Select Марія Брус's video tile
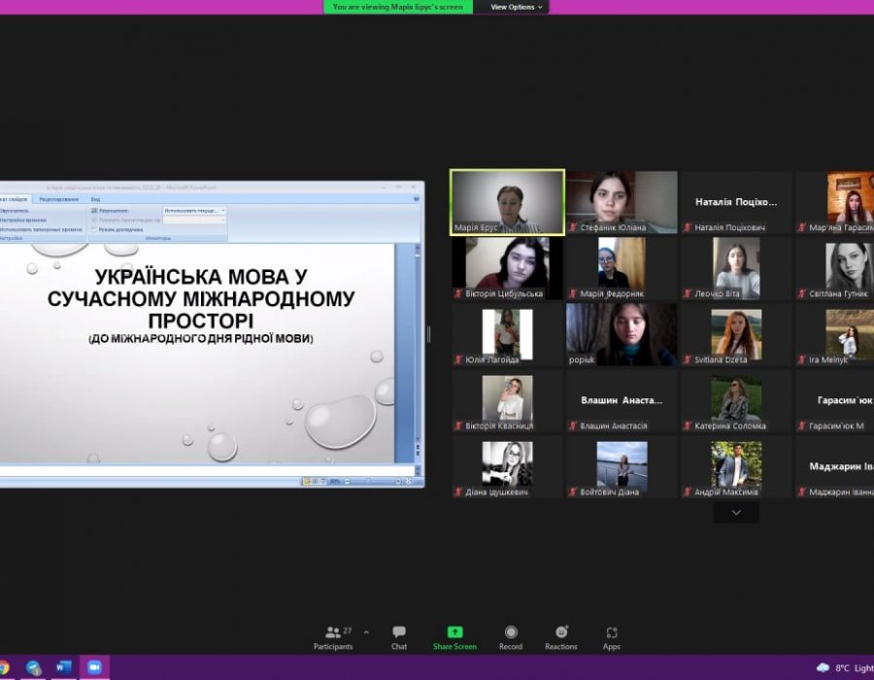 [507, 202]
